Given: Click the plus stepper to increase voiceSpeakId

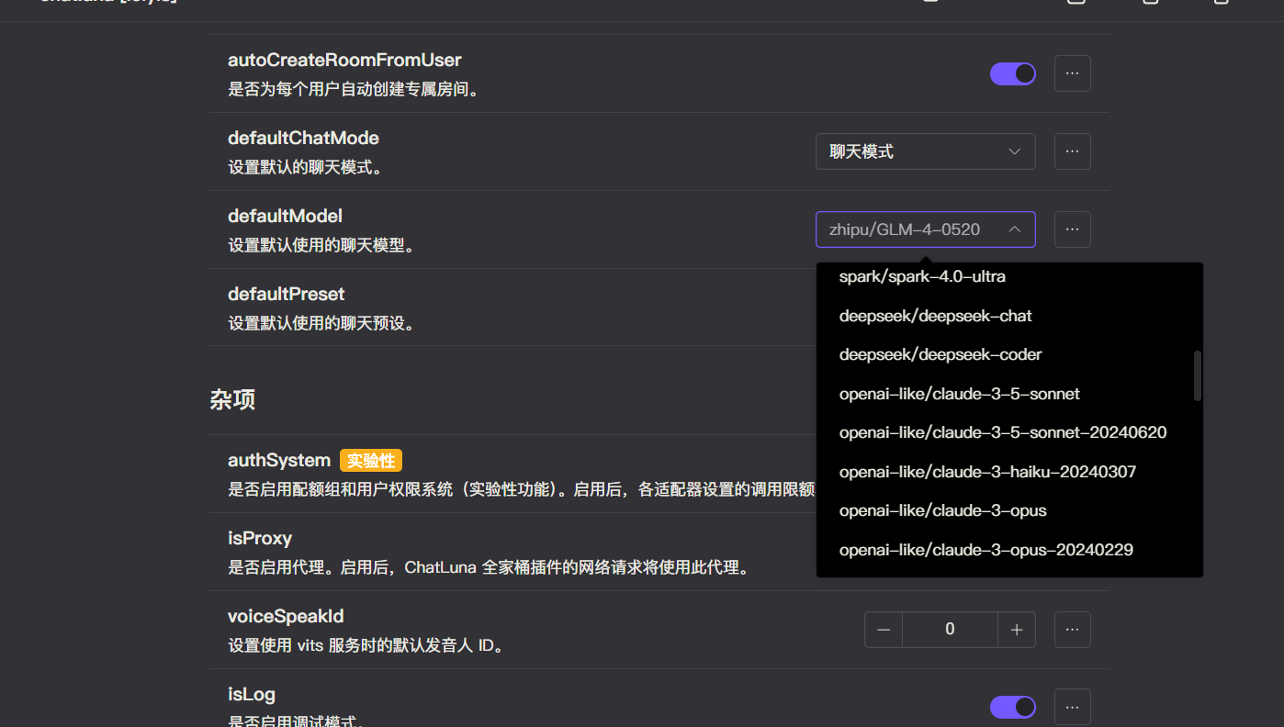Looking at the screenshot, I should pos(1017,629).
